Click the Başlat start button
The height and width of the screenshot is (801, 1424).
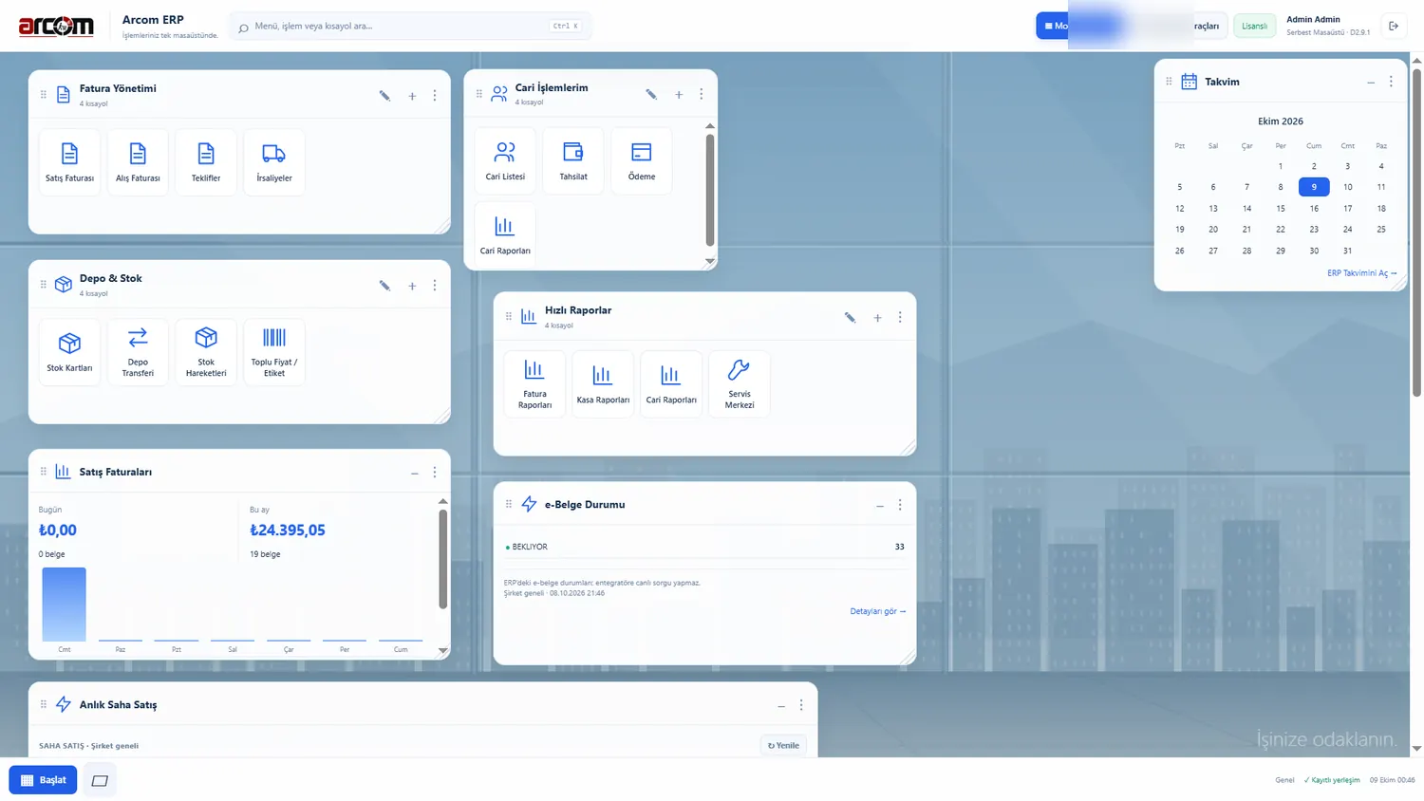point(43,780)
